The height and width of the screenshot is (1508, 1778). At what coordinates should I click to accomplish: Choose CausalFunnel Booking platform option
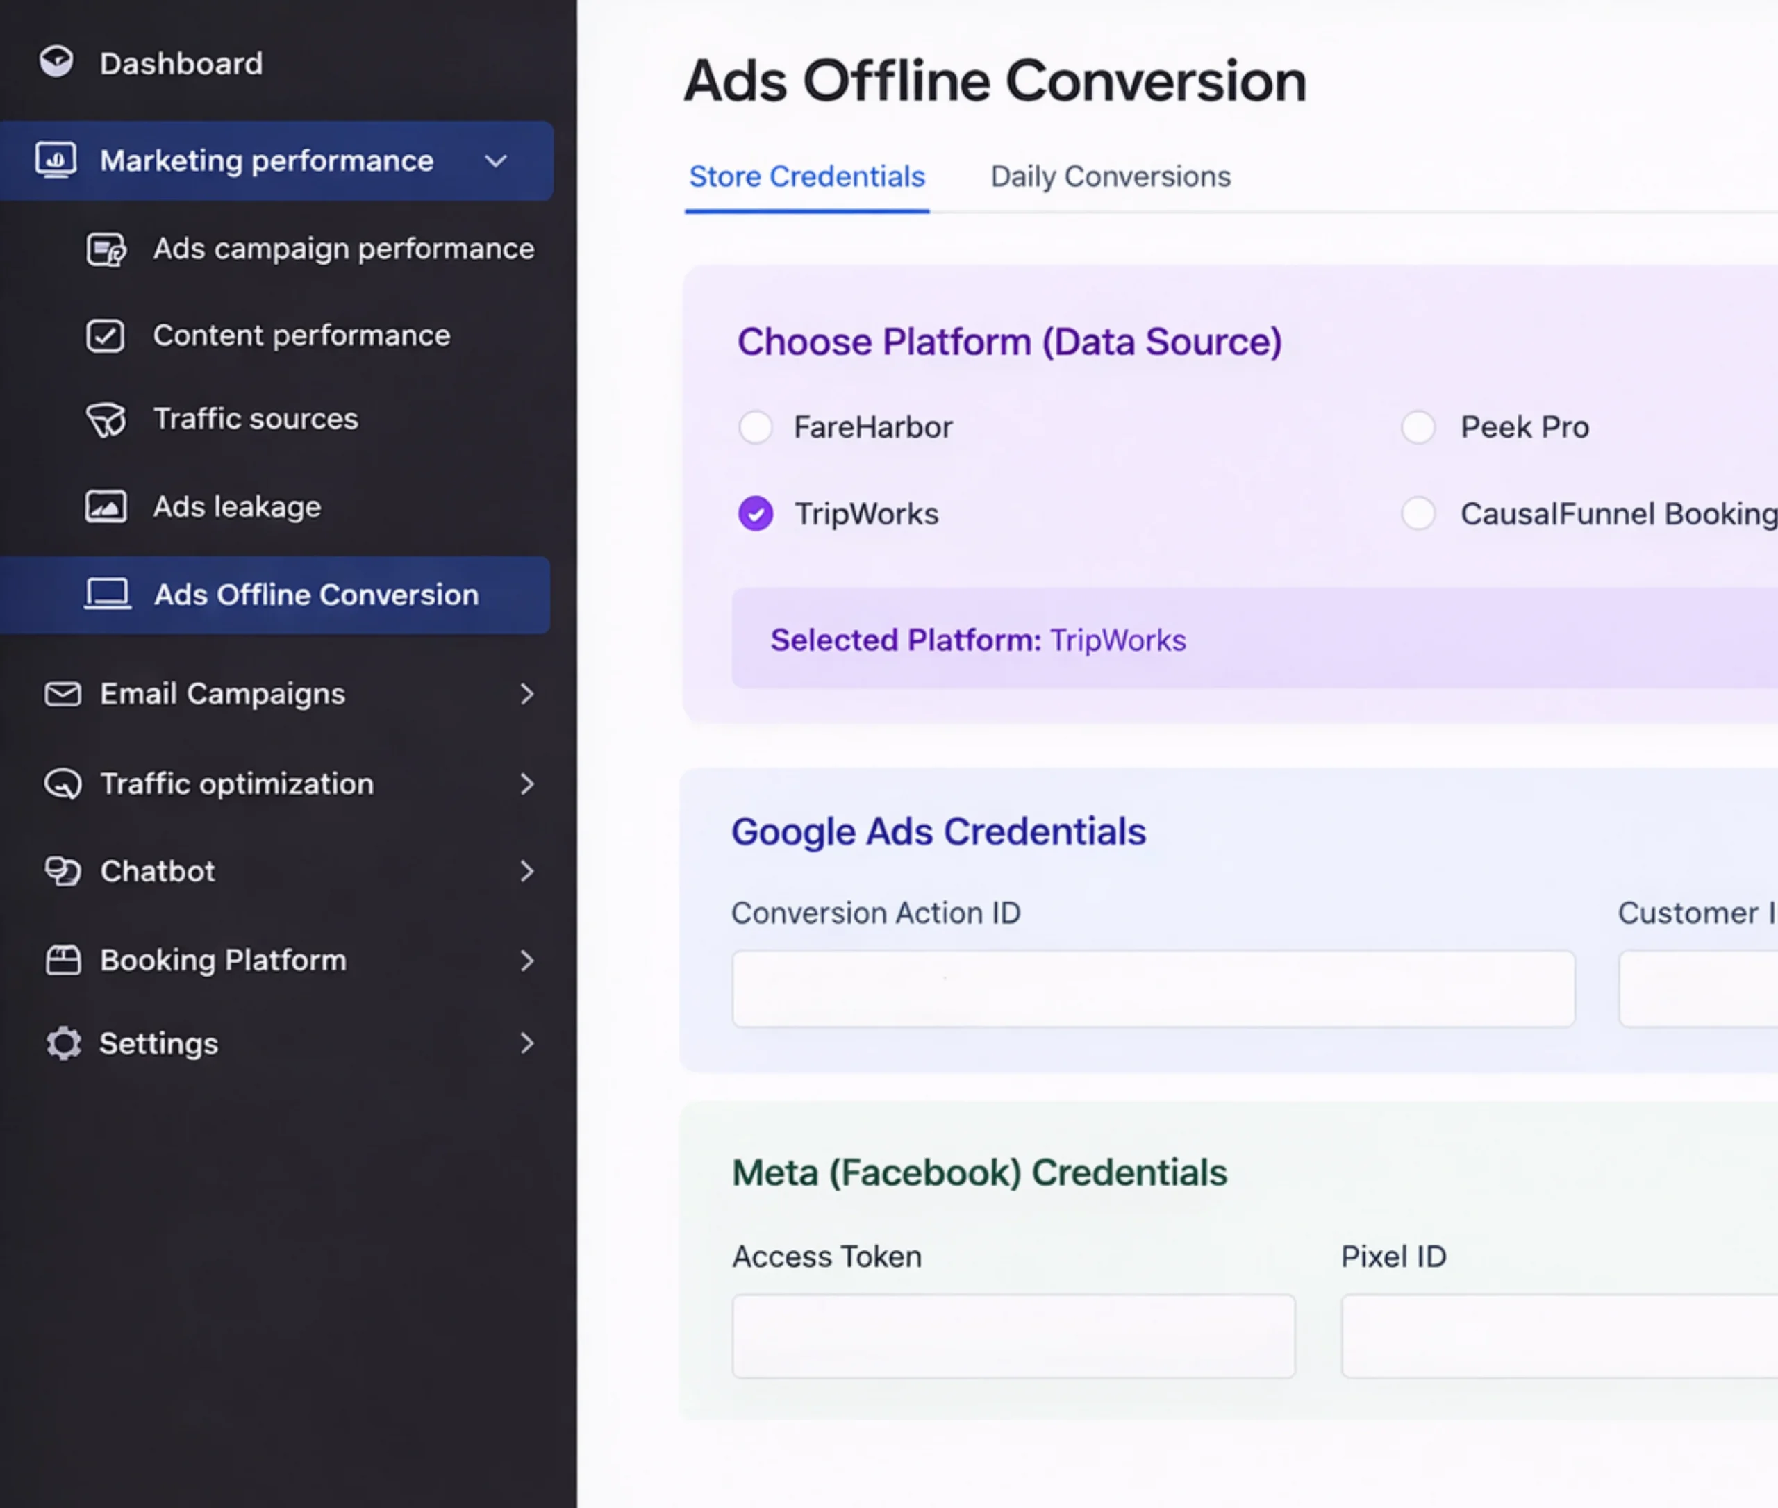point(1418,514)
